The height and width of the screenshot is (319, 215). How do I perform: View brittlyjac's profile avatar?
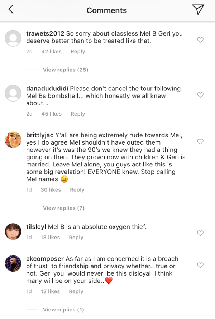coord(13,140)
